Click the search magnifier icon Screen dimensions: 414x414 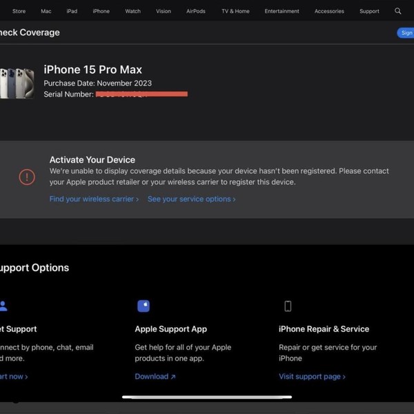point(397,11)
